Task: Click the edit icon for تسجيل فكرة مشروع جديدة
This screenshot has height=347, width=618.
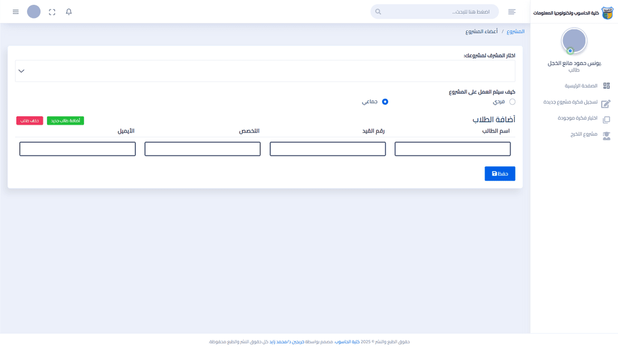Action: click(x=606, y=104)
